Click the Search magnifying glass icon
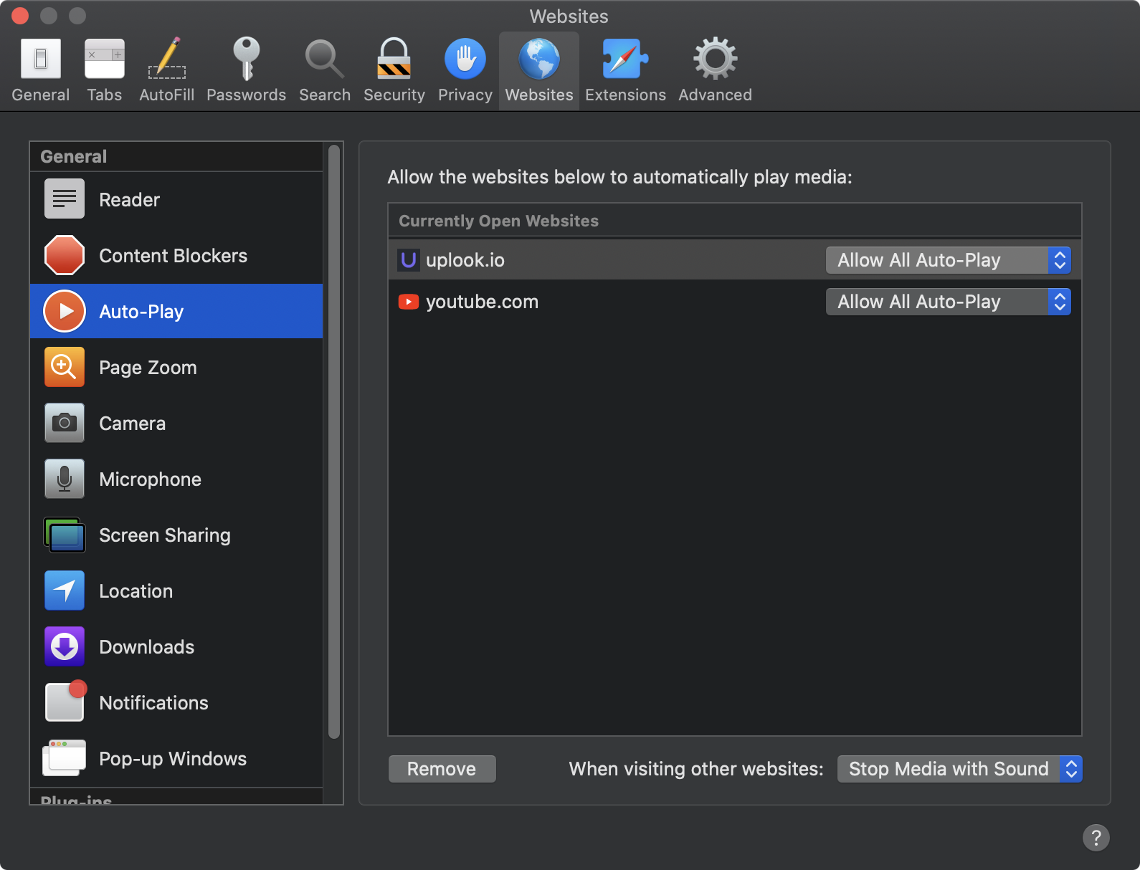The width and height of the screenshot is (1140, 870). [x=324, y=59]
